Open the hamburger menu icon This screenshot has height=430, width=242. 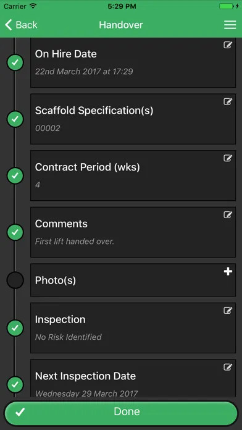click(230, 25)
